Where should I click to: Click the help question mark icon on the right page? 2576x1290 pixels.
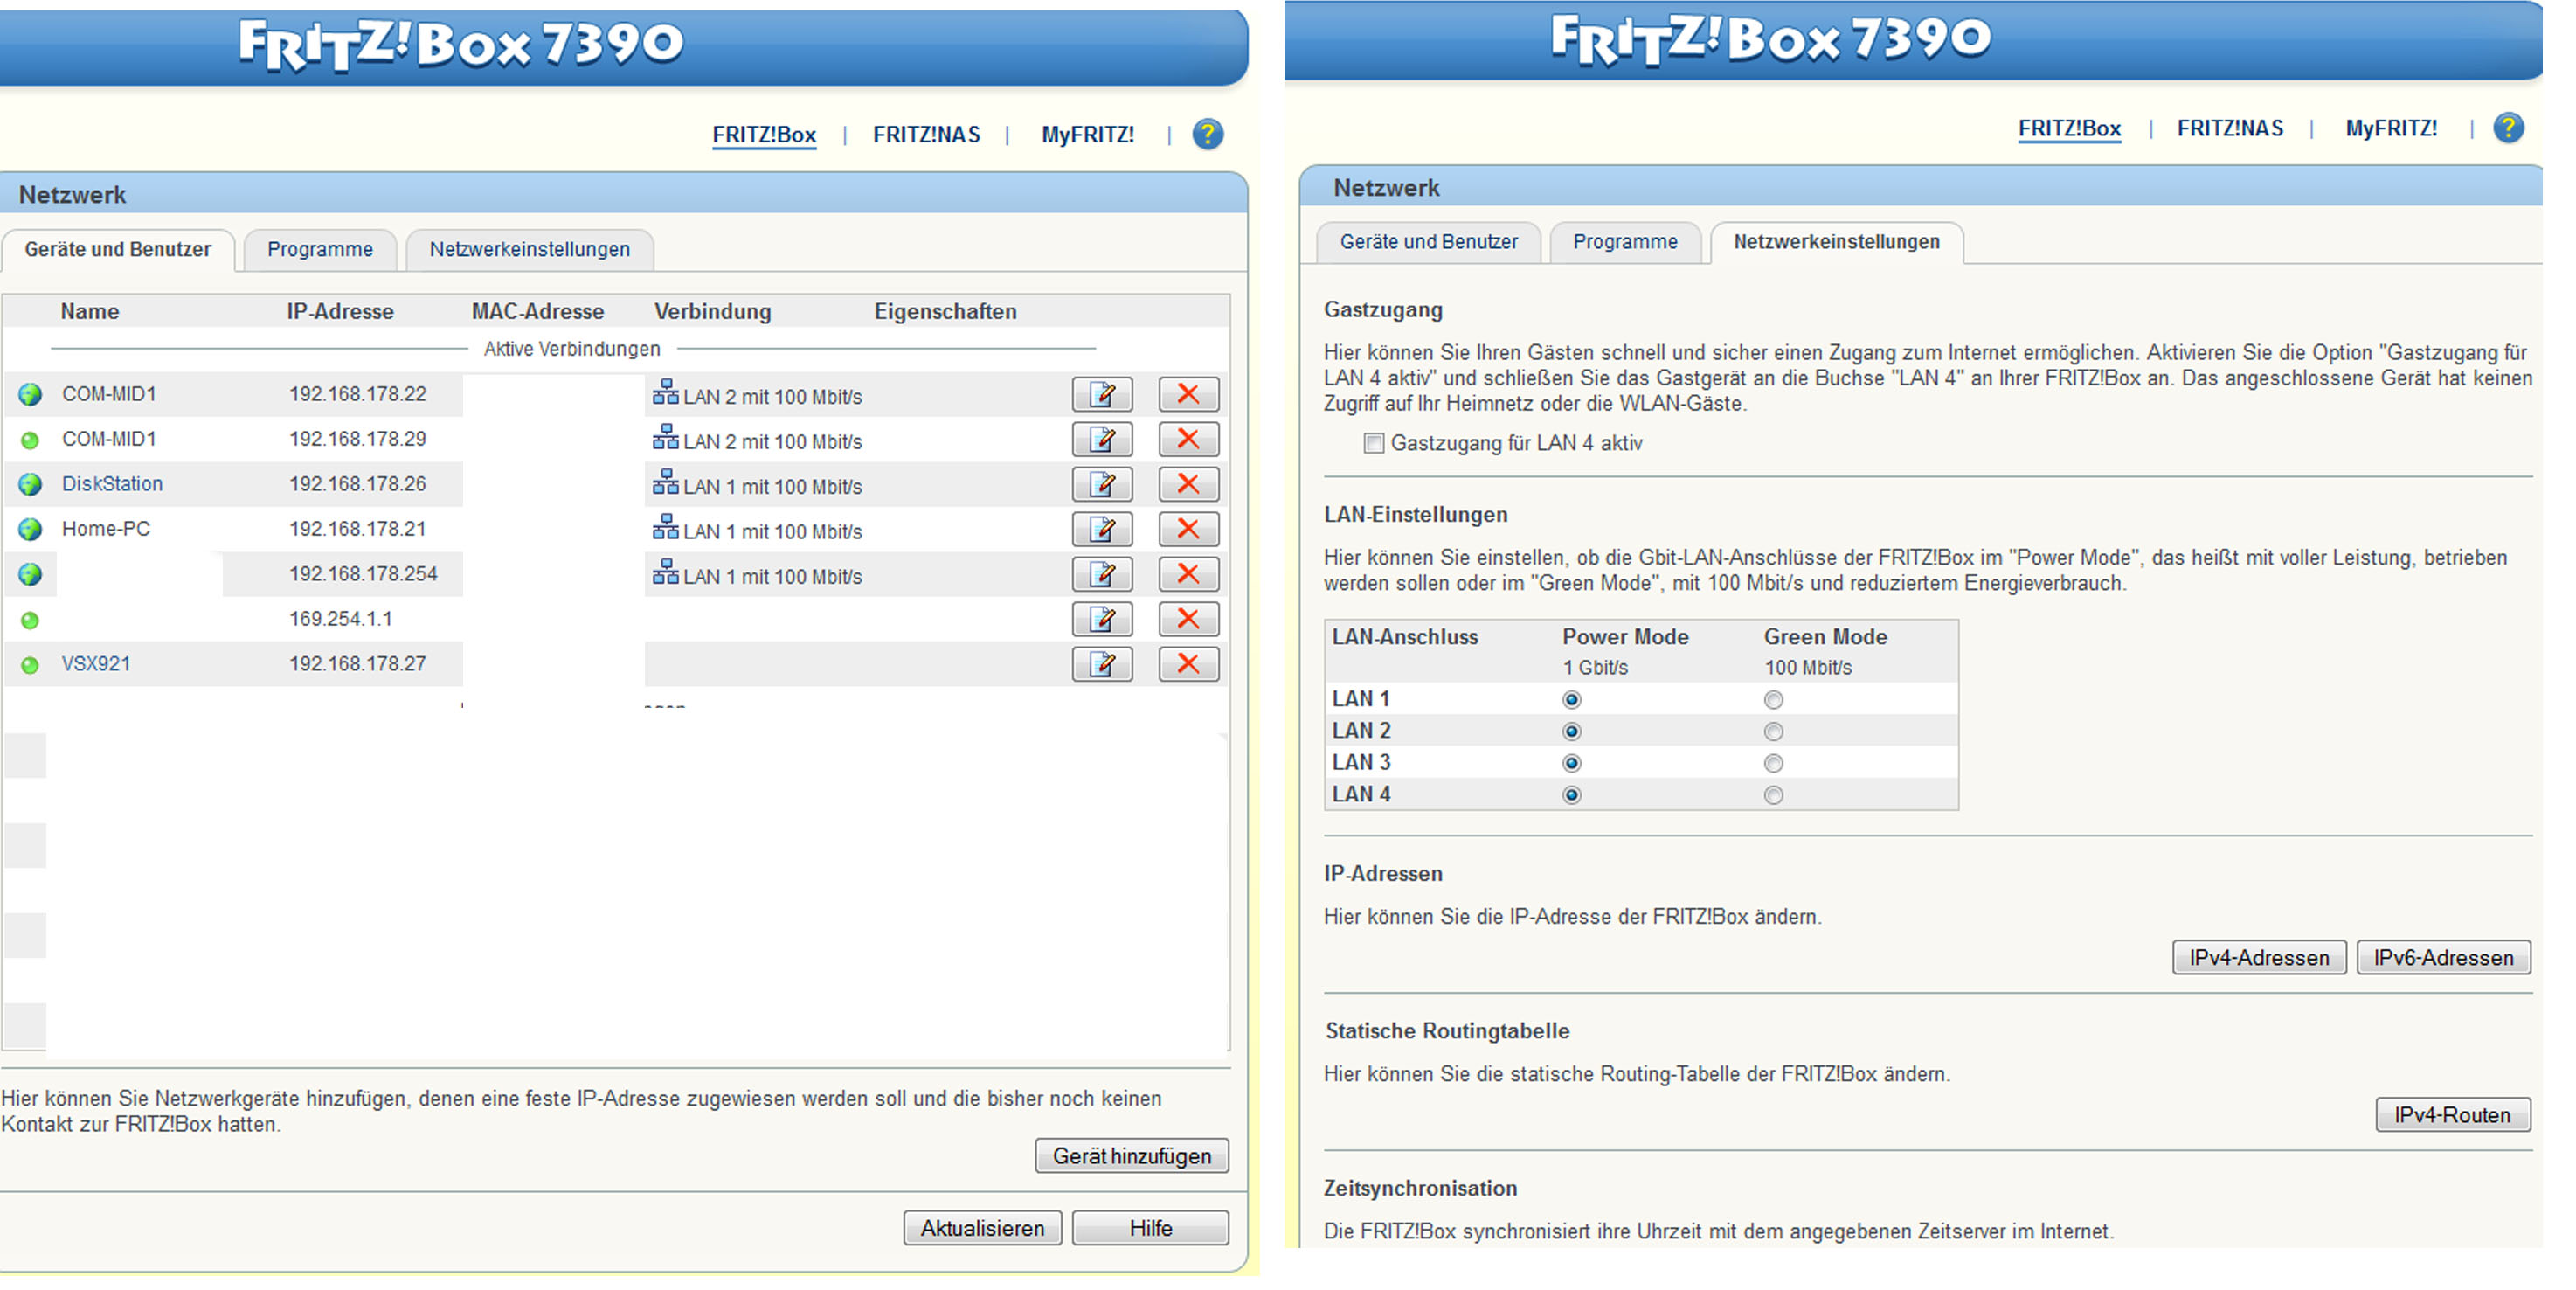click(2507, 128)
